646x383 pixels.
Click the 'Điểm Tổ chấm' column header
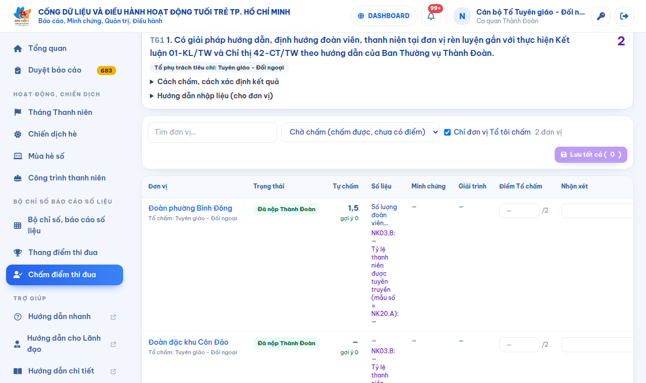[x=521, y=186]
